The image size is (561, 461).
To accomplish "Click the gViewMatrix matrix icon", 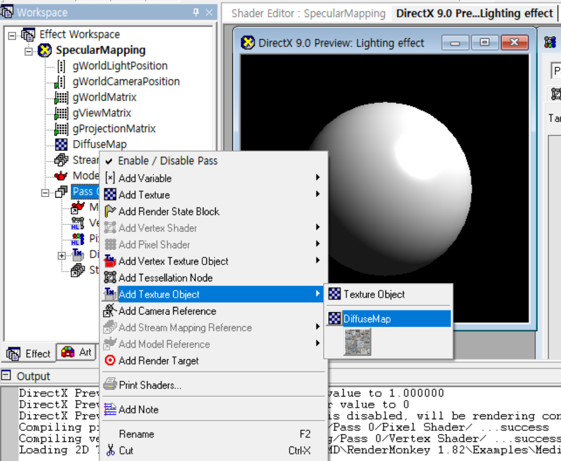I will (x=61, y=113).
